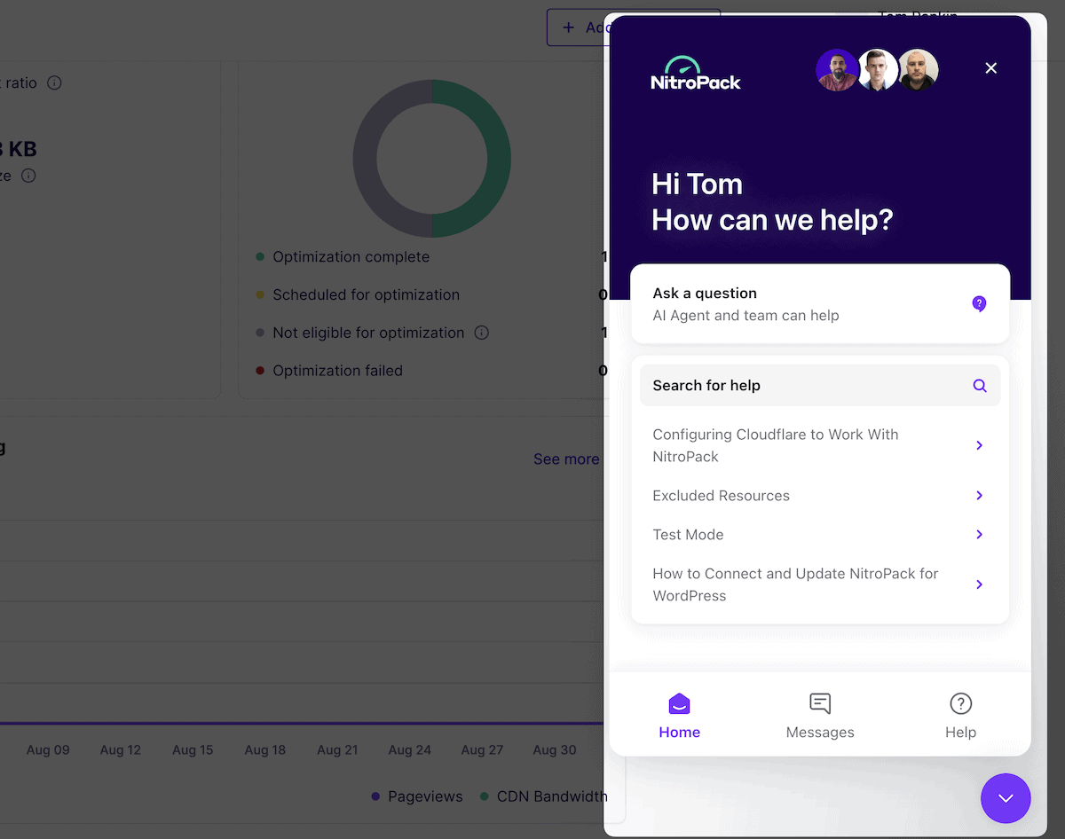The image size is (1065, 839).
Task: Click the magnifier icon in search box
Action: [x=980, y=386]
